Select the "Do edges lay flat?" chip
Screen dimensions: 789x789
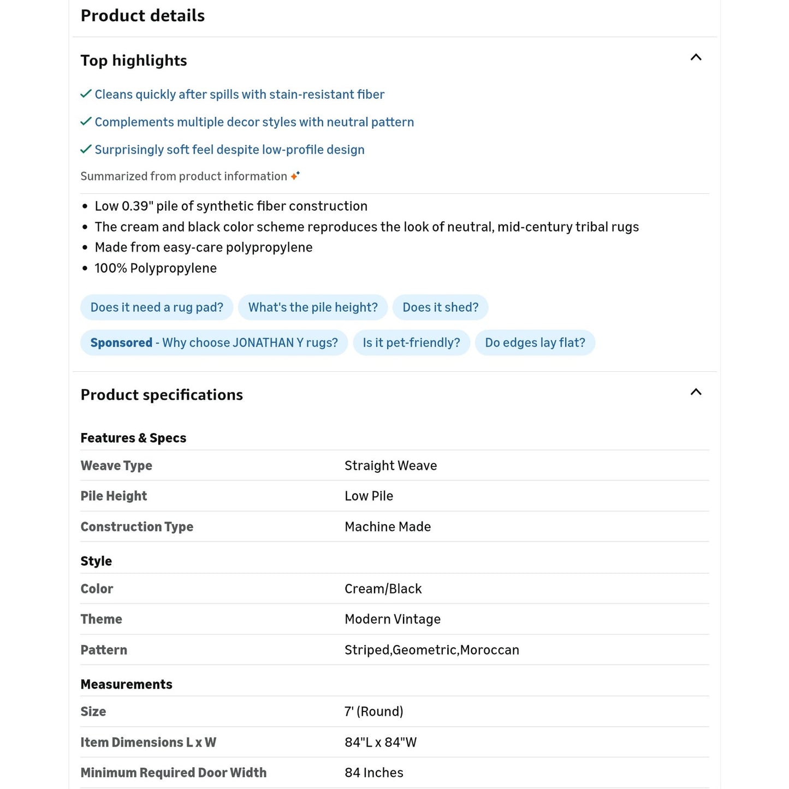tap(535, 343)
